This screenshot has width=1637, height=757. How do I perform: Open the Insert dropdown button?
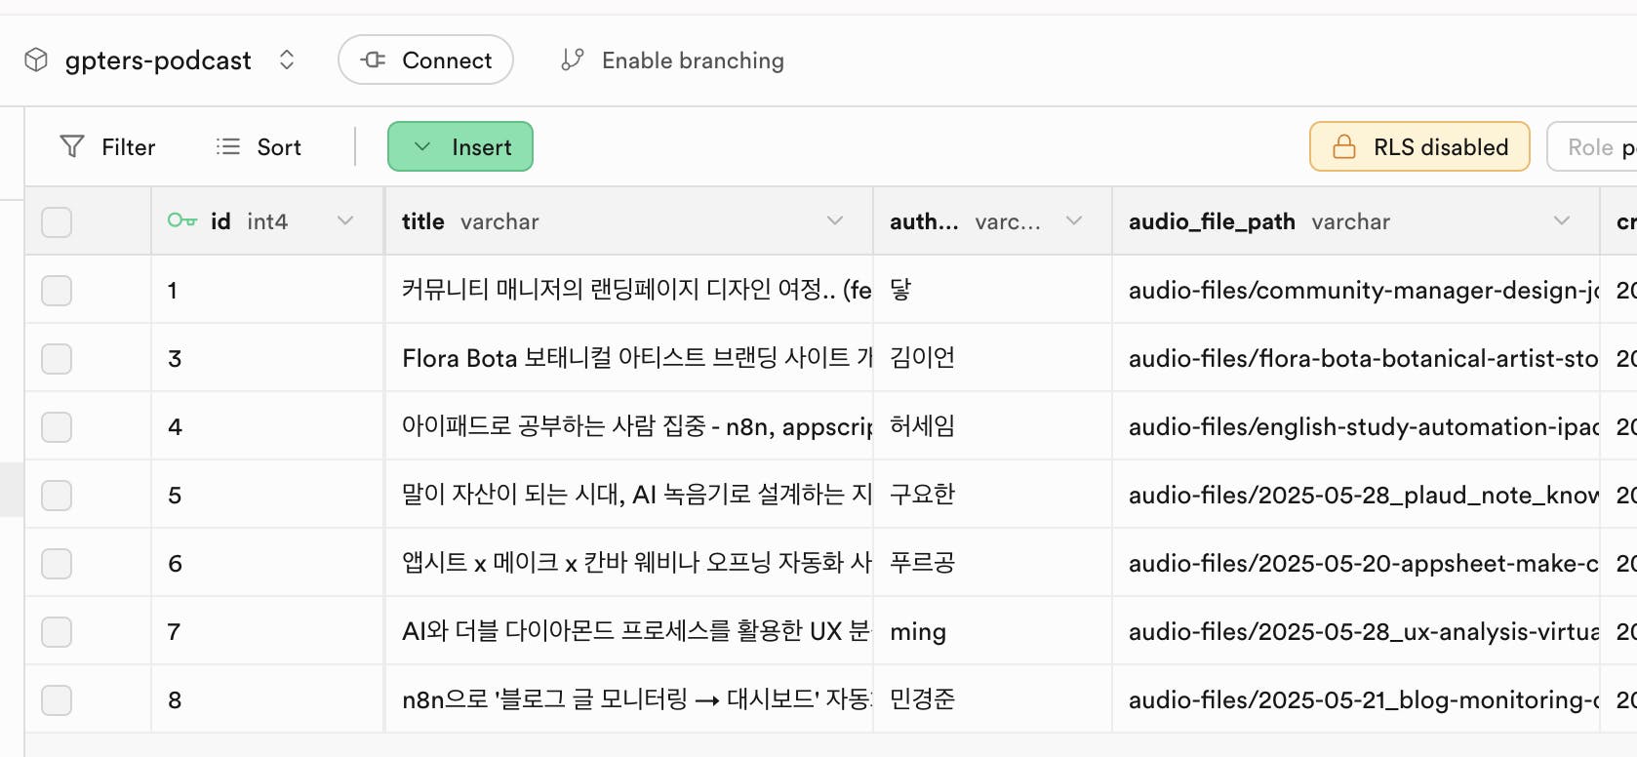tap(460, 147)
